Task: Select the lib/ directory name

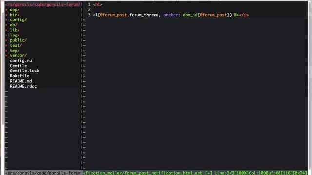Action: (15, 30)
